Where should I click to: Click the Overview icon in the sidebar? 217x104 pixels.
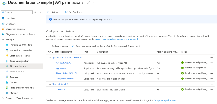point(3,18)
